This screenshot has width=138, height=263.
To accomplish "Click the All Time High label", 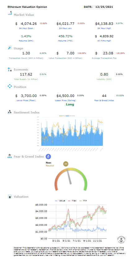I will tap(104, 41).
